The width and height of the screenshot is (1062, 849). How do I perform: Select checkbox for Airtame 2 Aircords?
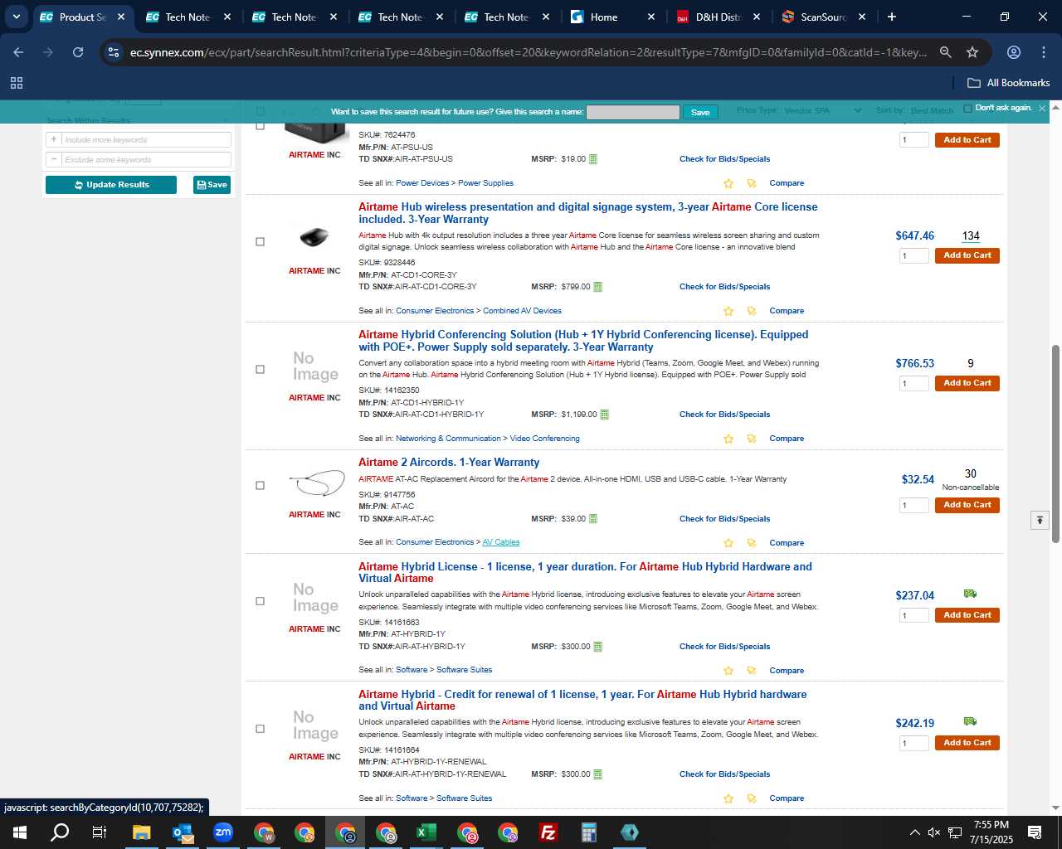(260, 486)
